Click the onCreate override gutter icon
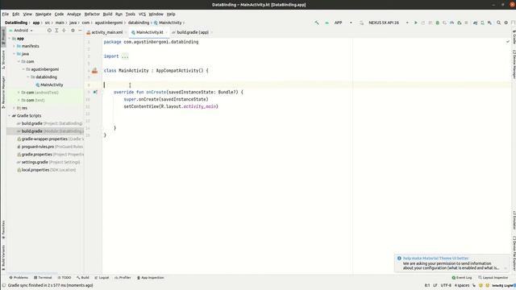This screenshot has height=290, width=516. [x=95, y=92]
